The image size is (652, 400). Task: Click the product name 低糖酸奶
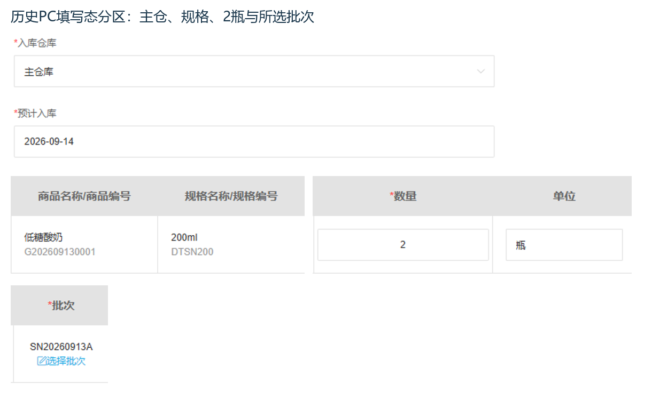pyautogui.click(x=43, y=237)
